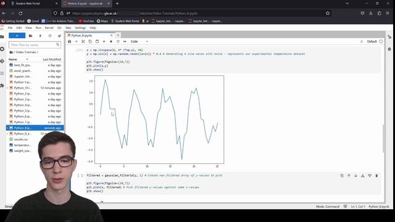Insert a cell below the filtered cell
Image resolution: width=395 pixels, height=222 pixels.
pyautogui.click(x=370, y=176)
